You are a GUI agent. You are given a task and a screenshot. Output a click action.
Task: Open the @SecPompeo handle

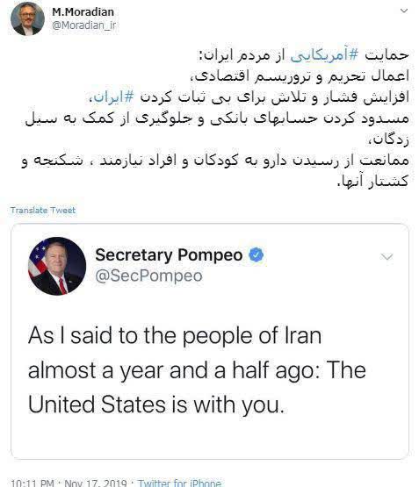click(x=148, y=276)
